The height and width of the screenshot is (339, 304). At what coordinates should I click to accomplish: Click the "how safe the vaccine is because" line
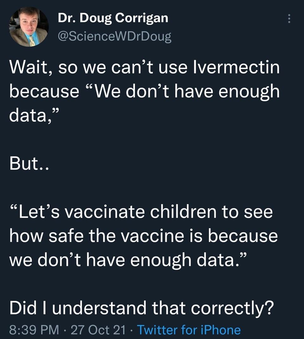143,236
